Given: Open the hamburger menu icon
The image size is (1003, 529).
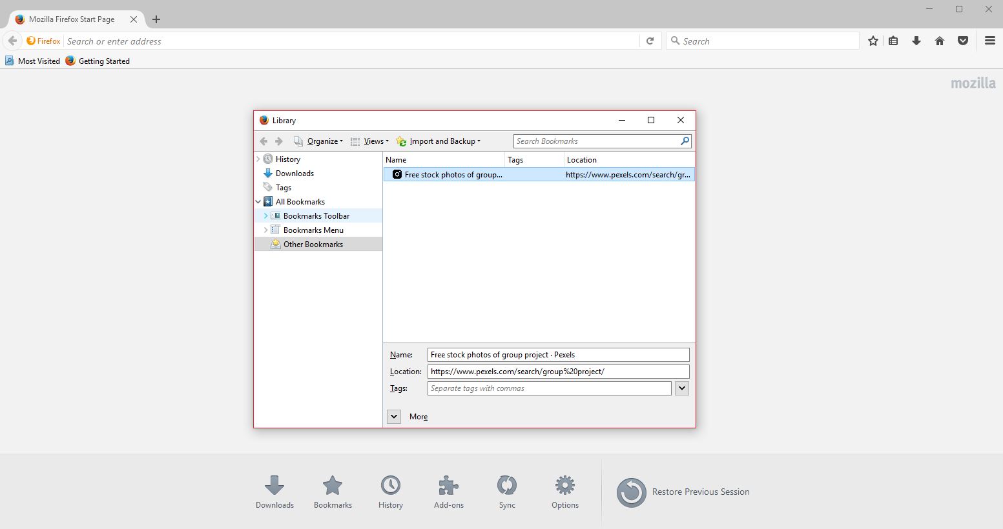Looking at the screenshot, I should click(989, 41).
